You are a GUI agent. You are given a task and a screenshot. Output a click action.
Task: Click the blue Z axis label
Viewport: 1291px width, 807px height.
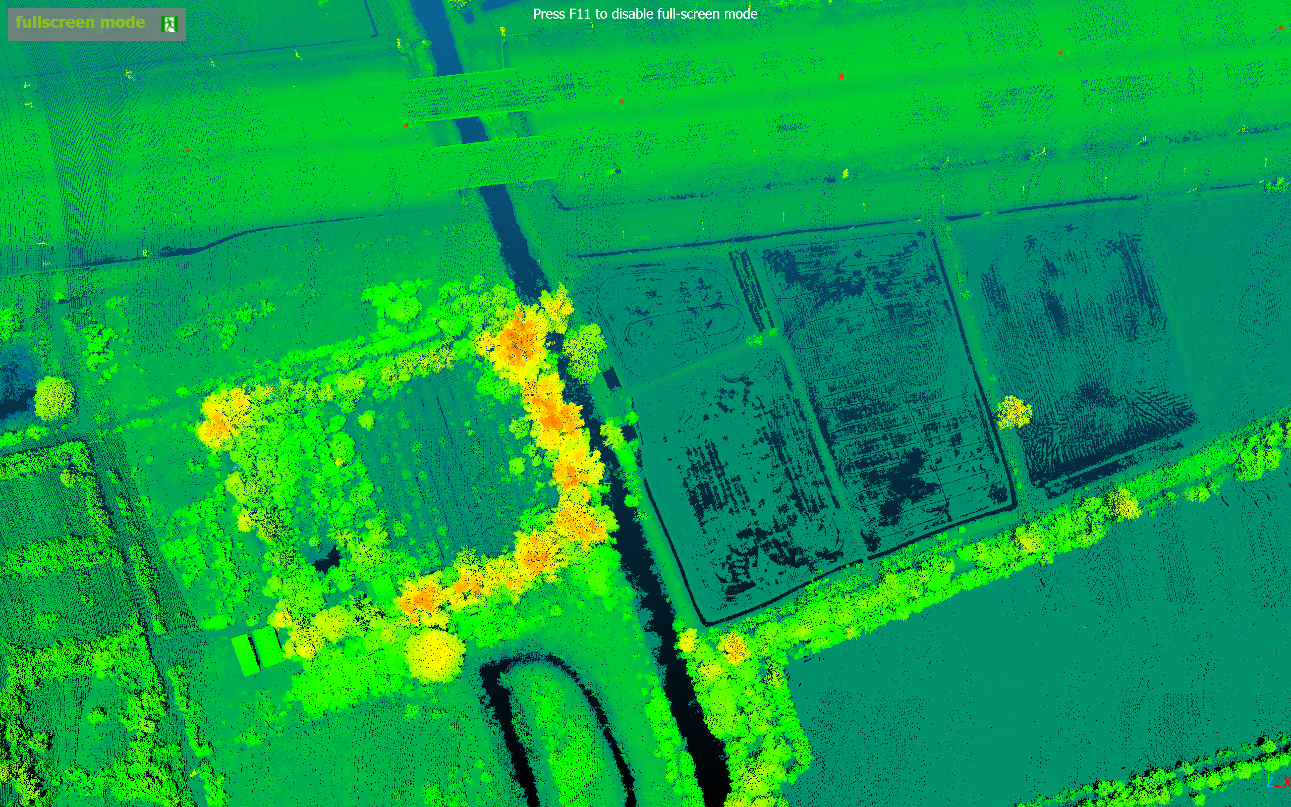(x=1271, y=782)
